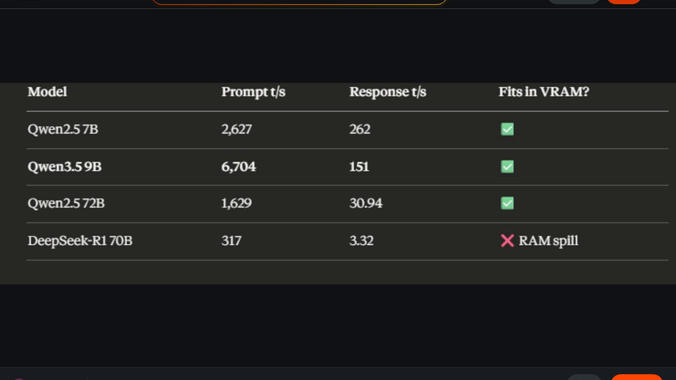676x380 pixels.
Task: Click the red X in DeepSeek-R1 row
Action: pos(507,241)
